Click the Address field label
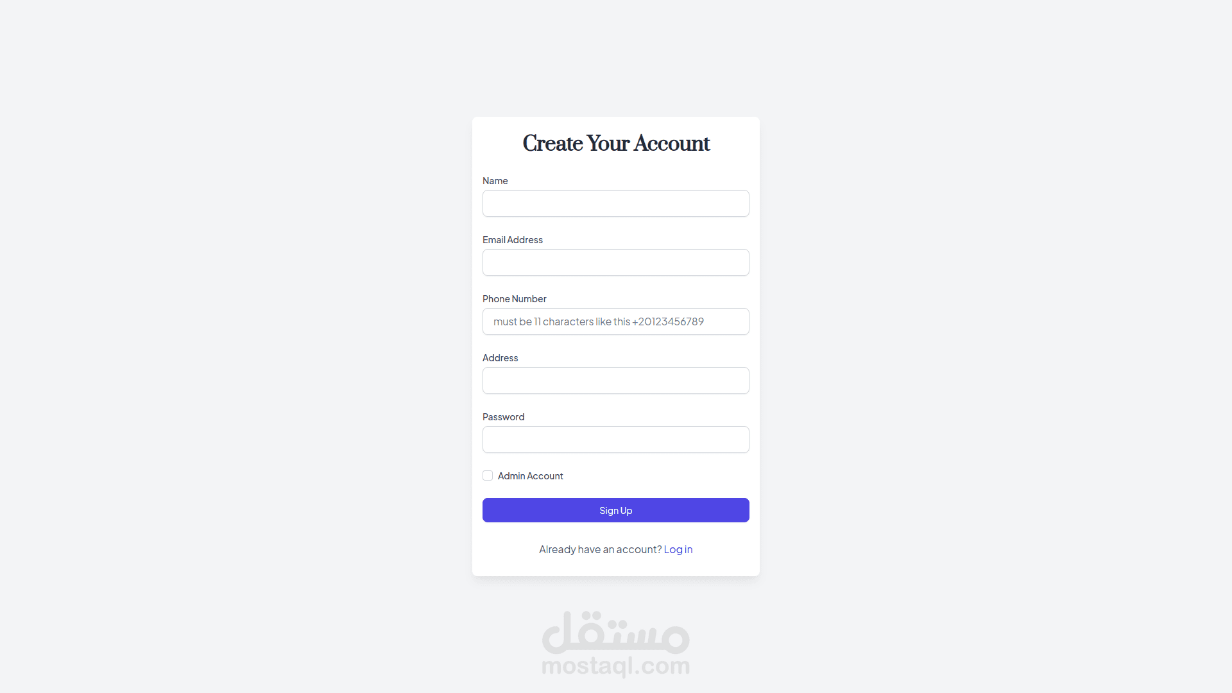 click(x=500, y=358)
